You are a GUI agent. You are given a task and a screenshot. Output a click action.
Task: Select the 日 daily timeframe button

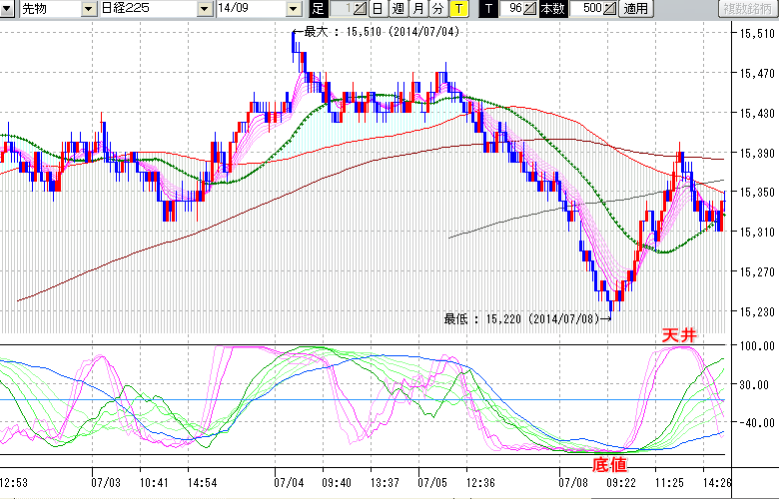[377, 9]
